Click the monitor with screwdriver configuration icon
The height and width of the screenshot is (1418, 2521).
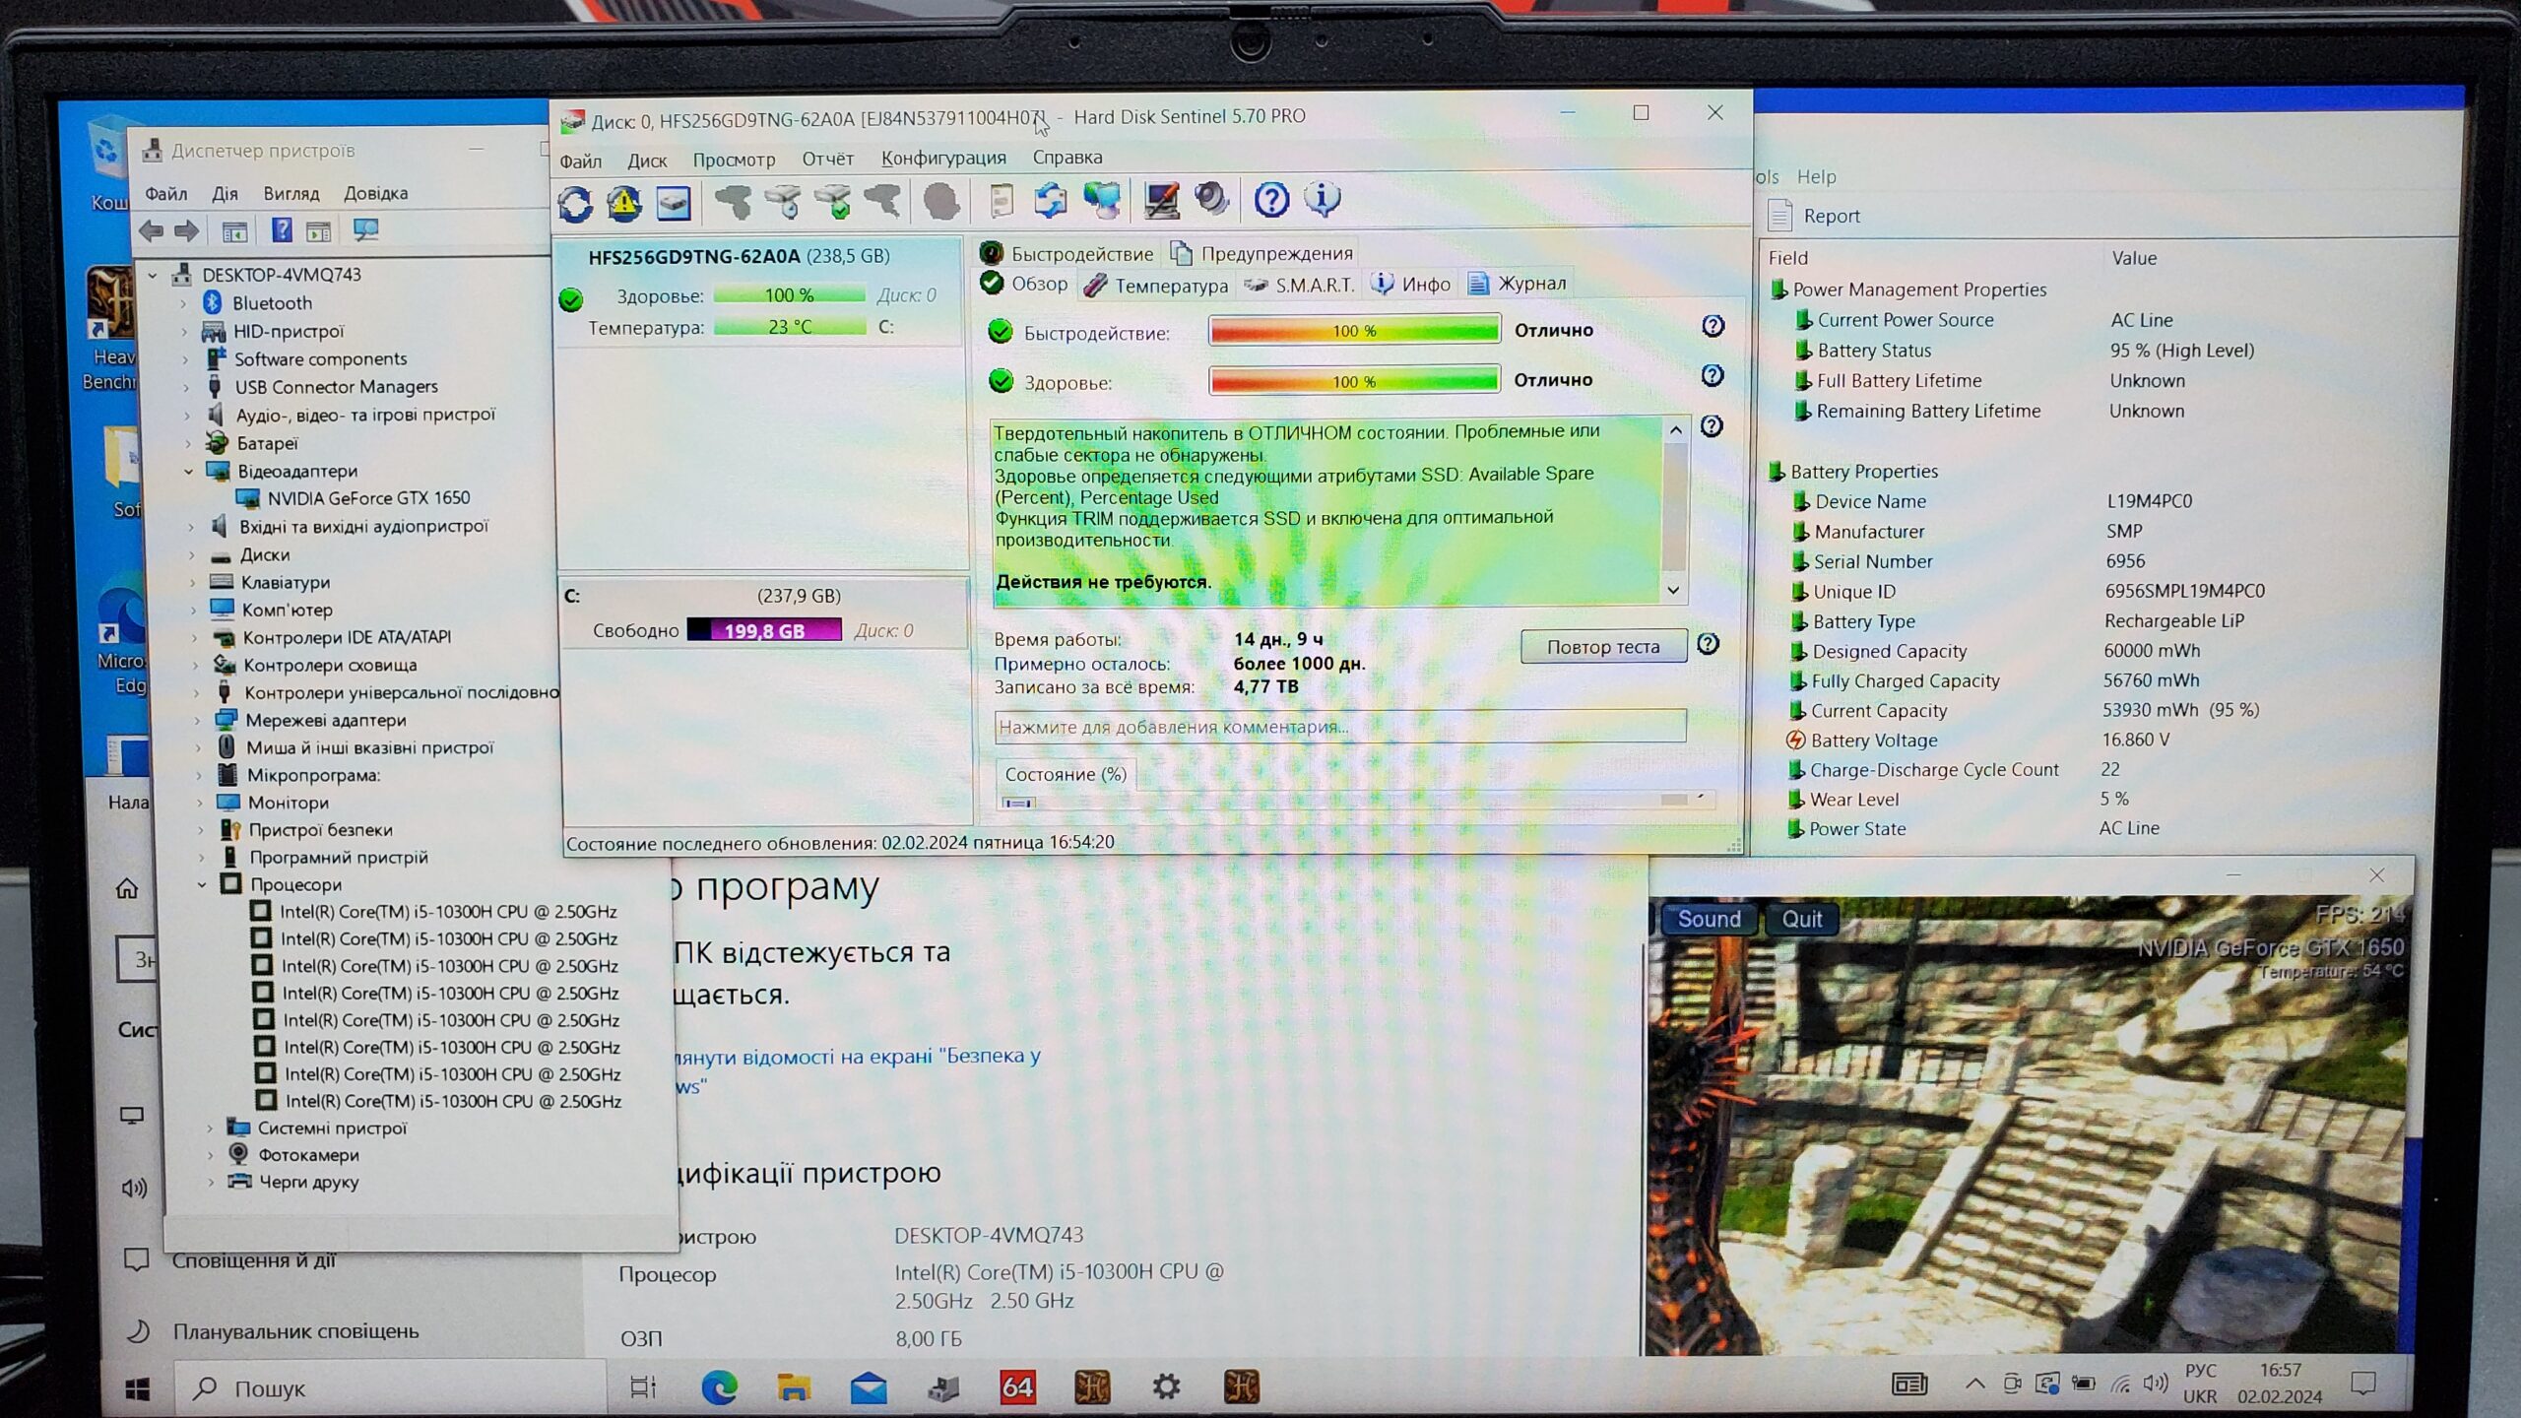[1161, 200]
